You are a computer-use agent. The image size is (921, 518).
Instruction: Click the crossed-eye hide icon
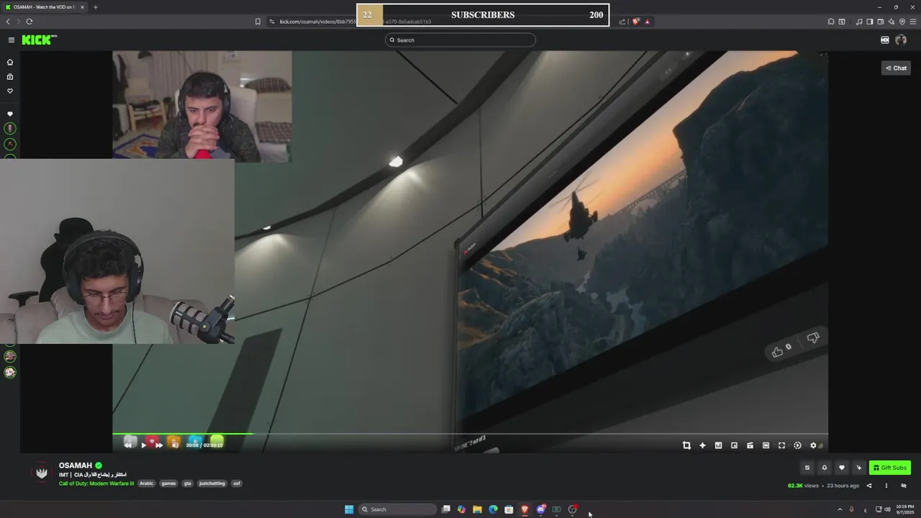pos(904,486)
